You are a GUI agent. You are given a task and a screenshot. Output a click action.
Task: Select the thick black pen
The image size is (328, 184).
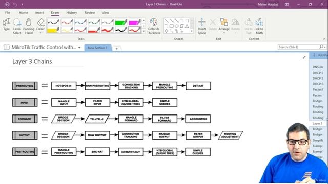(x=121, y=30)
